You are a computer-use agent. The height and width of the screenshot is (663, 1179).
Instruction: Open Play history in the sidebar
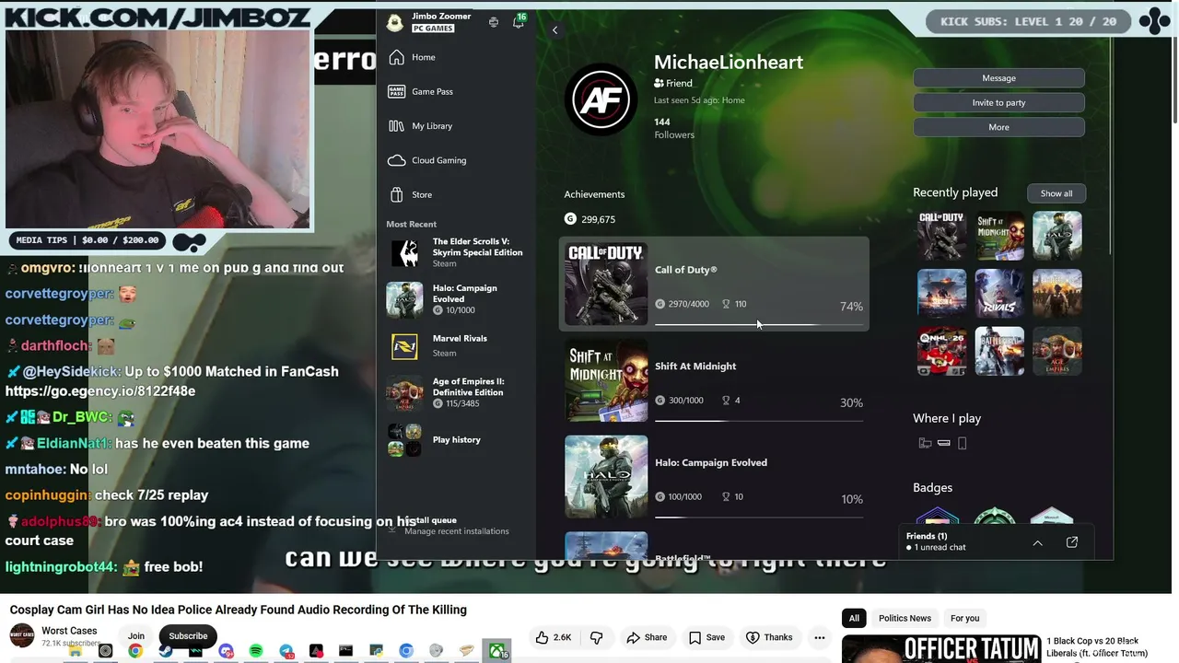pos(456,440)
